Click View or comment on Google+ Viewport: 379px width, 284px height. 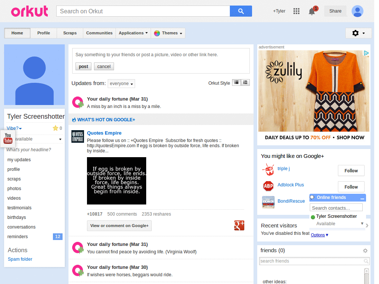120,226
